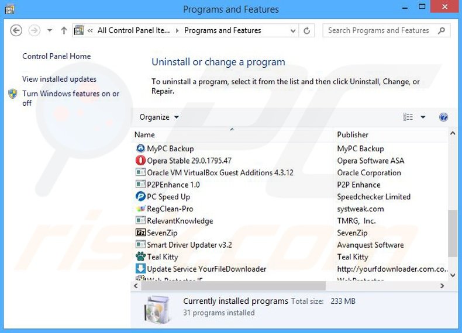Open Control Panel Home link
This screenshot has width=462, height=333.
click(57, 56)
